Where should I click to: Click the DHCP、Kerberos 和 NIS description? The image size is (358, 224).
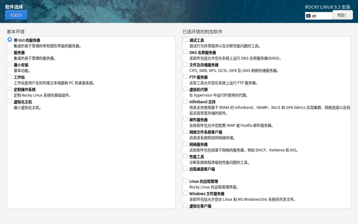(x=244, y=150)
